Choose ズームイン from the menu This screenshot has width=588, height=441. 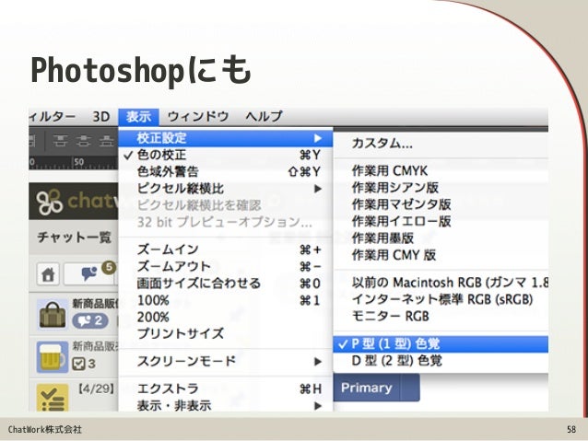click(226, 250)
